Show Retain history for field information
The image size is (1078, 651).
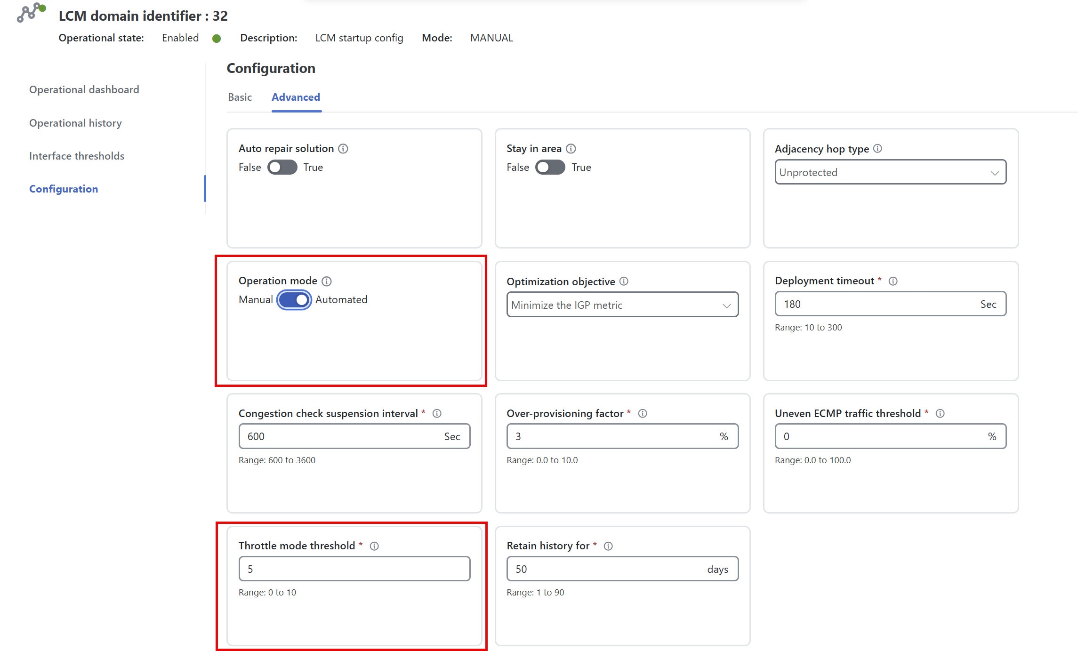pyautogui.click(x=608, y=546)
